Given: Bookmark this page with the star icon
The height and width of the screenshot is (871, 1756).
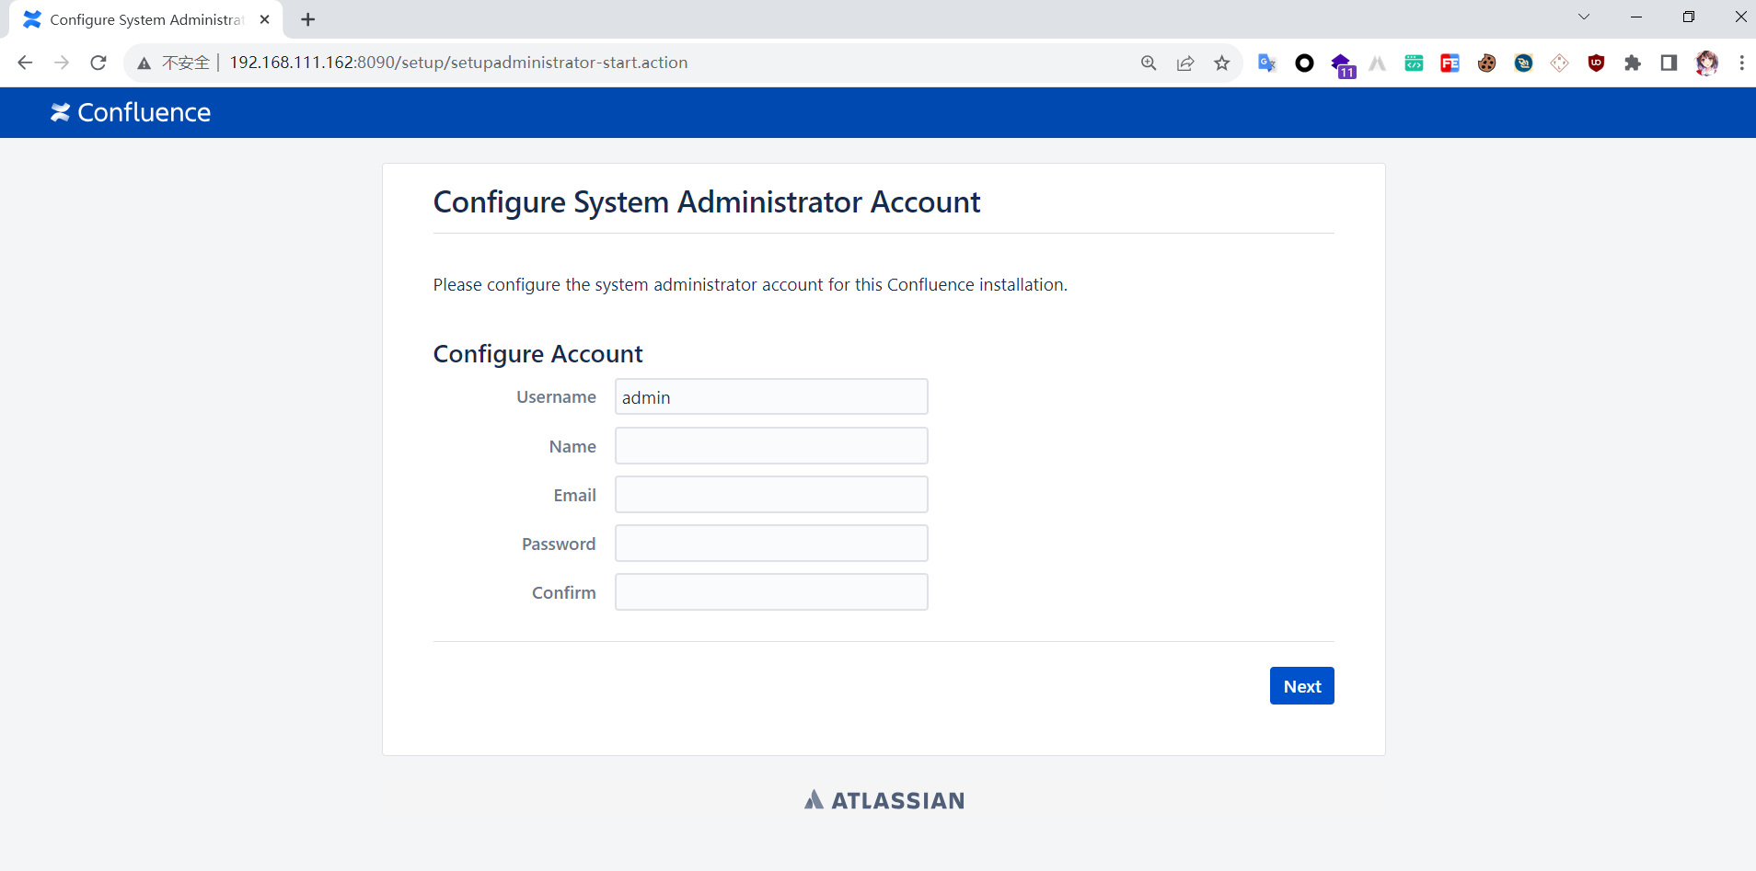Looking at the screenshot, I should click(x=1221, y=63).
